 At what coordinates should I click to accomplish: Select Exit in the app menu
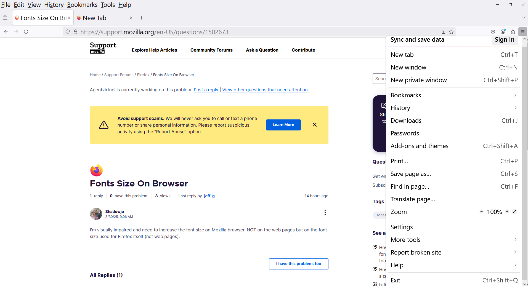pos(454,280)
